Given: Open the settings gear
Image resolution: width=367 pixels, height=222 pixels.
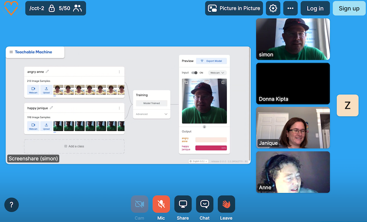Looking at the screenshot, I should pyautogui.click(x=273, y=9).
